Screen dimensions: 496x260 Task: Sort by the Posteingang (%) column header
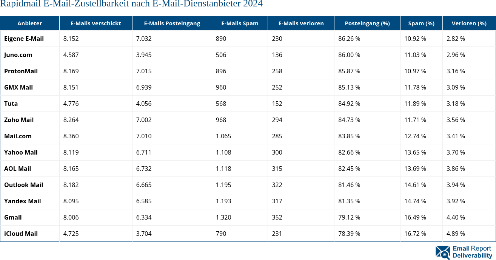pyautogui.click(x=367, y=23)
